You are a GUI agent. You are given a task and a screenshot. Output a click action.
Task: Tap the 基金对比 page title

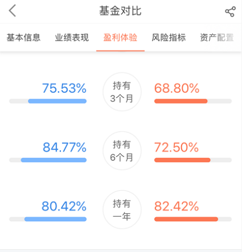[120, 11]
